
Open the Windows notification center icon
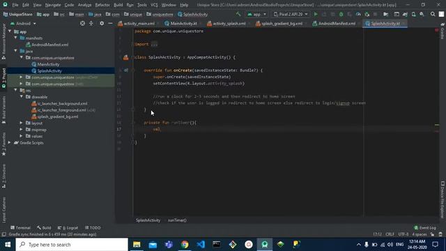pos(435,245)
